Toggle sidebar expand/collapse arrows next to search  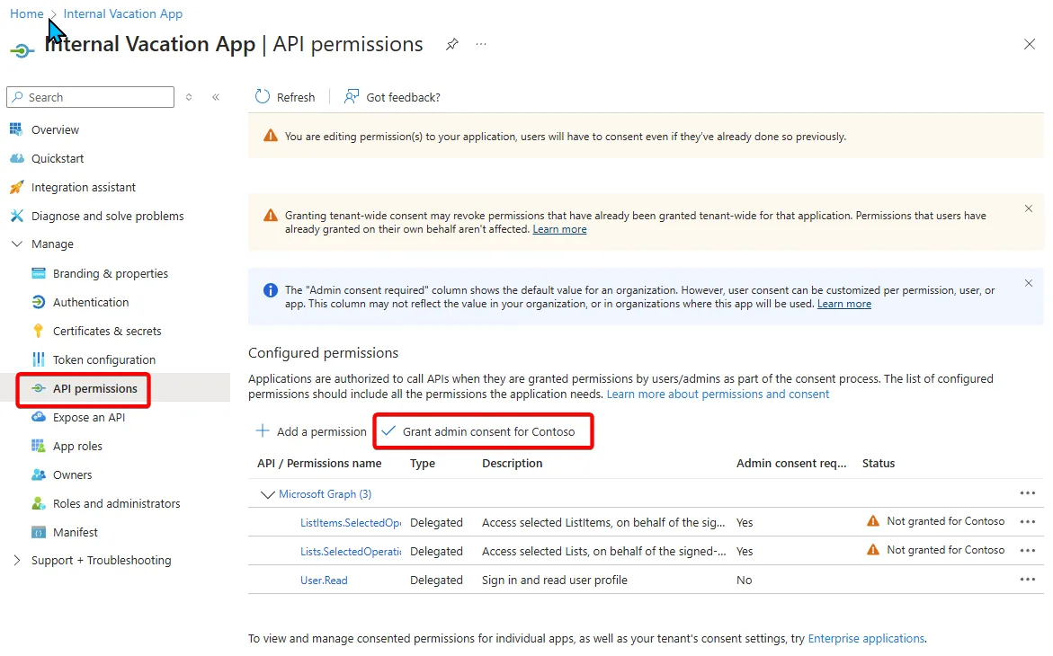(189, 97)
